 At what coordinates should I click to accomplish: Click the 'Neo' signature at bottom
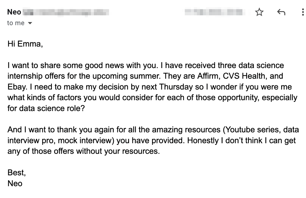pyautogui.click(x=15, y=183)
